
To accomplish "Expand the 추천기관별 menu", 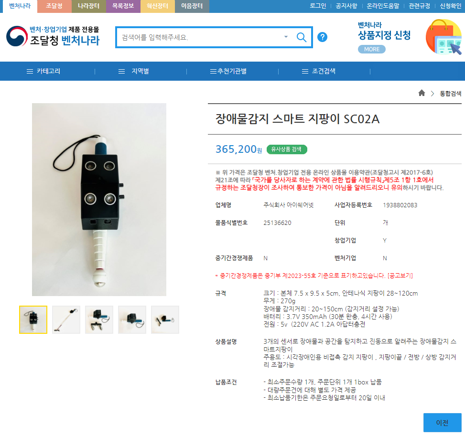I will coord(228,71).
